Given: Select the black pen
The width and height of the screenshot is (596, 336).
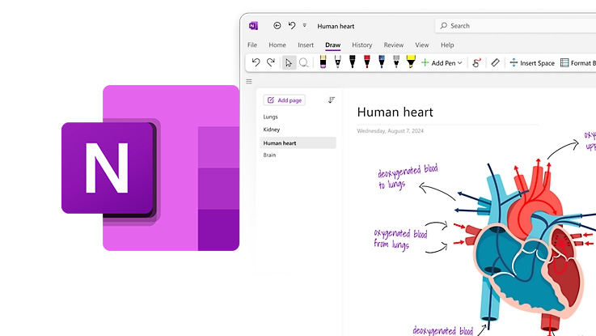Looking at the screenshot, I should tap(353, 62).
